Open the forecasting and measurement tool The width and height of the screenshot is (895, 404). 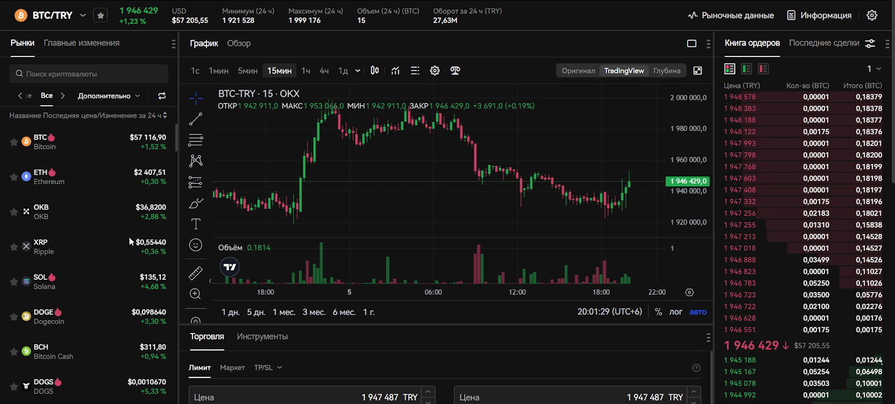click(196, 182)
